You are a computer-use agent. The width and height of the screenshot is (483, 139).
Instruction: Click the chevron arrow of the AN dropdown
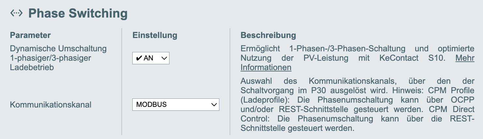164,58
